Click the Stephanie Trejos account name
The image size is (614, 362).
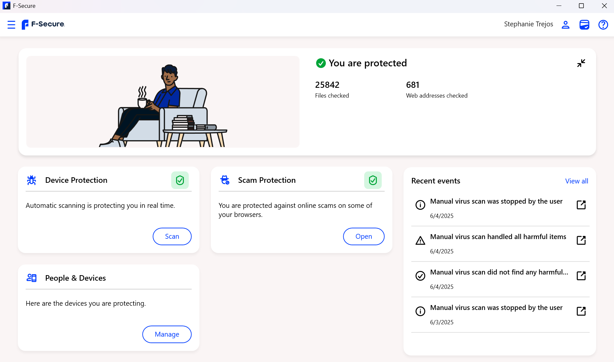pyautogui.click(x=529, y=24)
